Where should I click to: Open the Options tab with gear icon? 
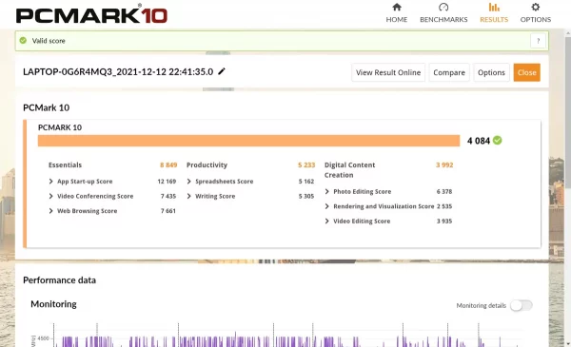point(535,12)
